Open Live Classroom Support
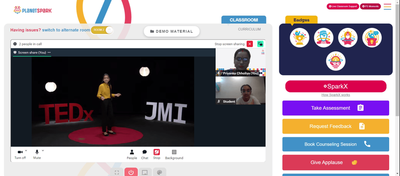Viewport: 400px width, 176px height. pos(343,6)
